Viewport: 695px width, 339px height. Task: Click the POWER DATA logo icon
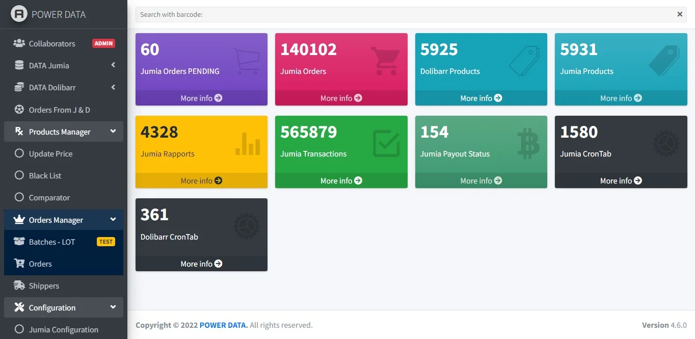[19, 14]
